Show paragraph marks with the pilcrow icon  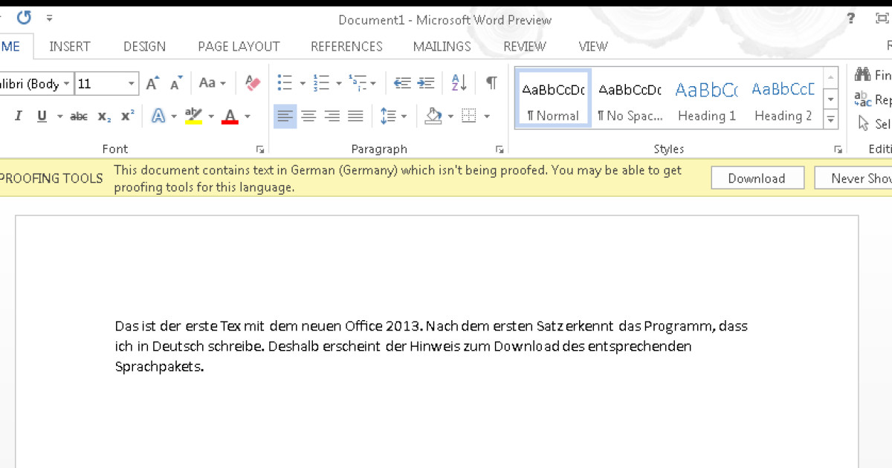[x=491, y=82]
